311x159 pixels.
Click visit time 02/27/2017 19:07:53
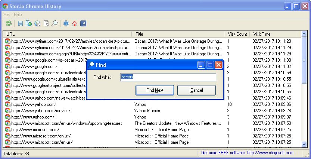pyautogui.click(x=272, y=123)
